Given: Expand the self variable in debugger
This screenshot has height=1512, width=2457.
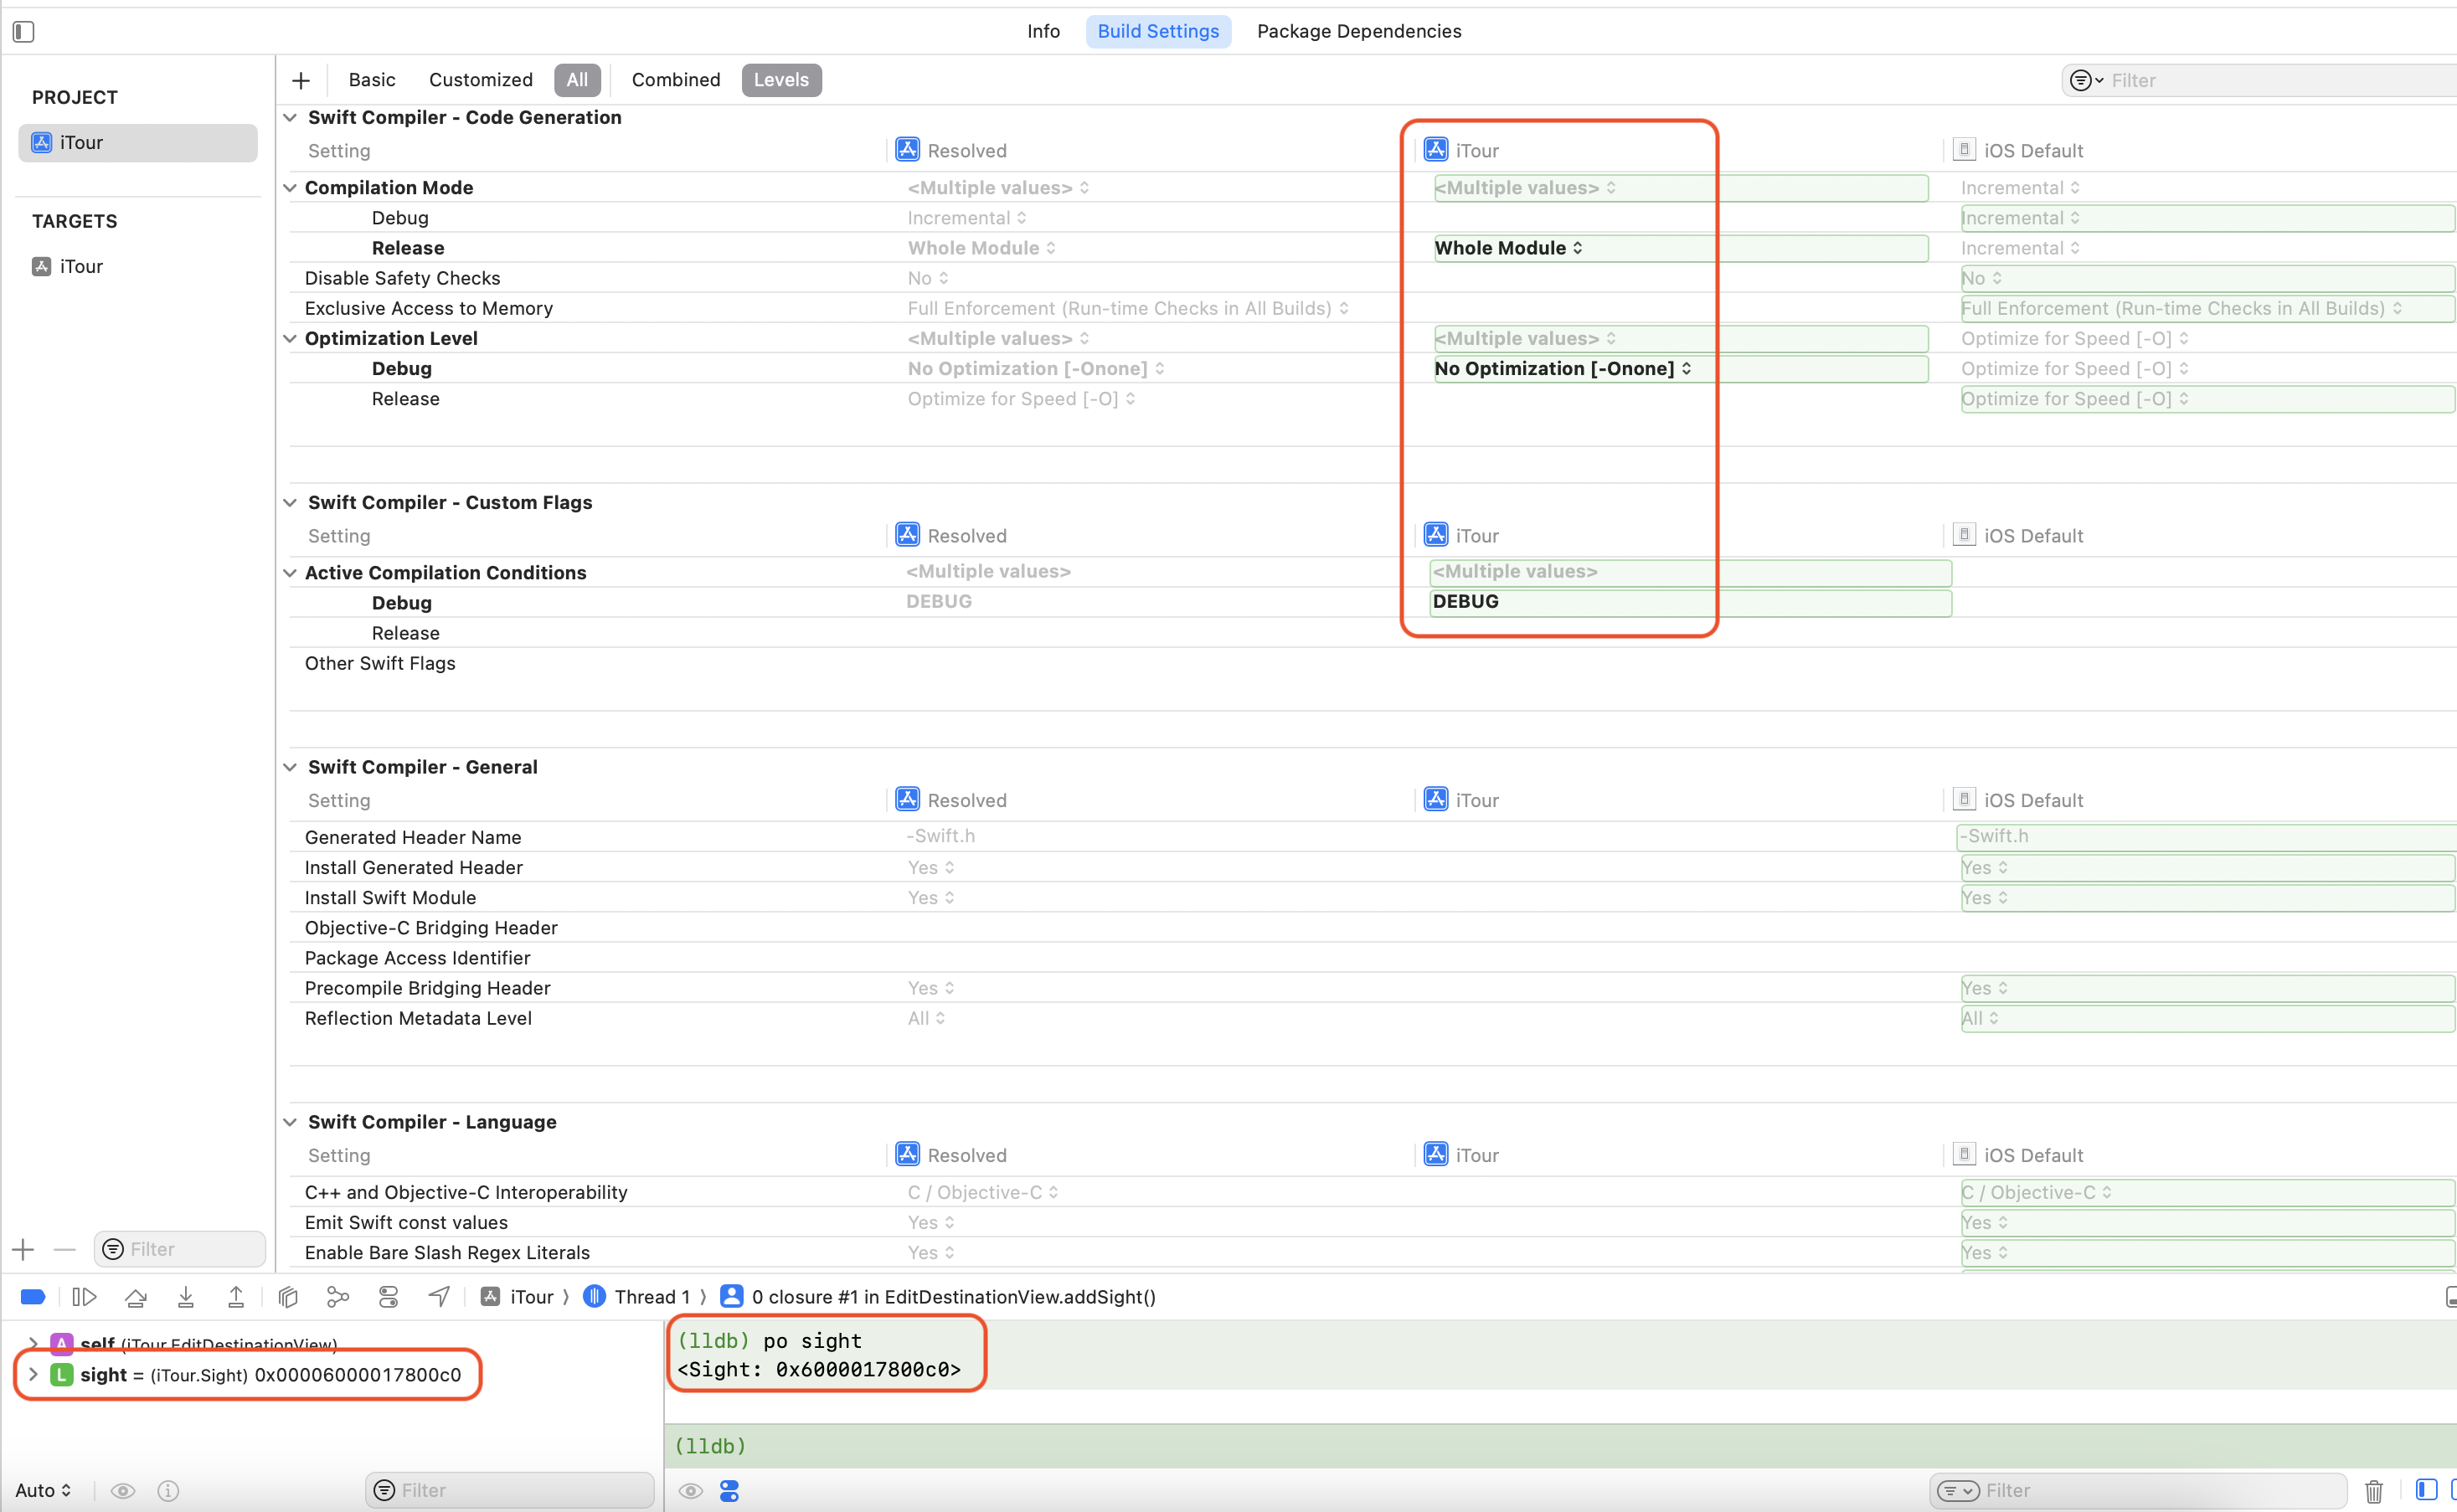Looking at the screenshot, I should pyautogui.click(x=33, y=1343).
